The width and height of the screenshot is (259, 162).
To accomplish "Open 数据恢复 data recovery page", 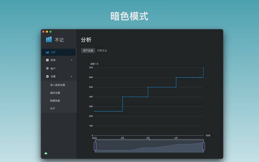I will (x=55, y=100).
